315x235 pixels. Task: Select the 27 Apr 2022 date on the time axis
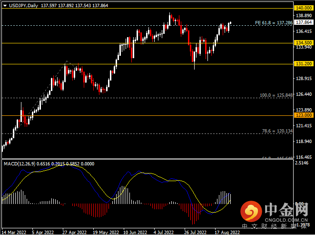click(74, 232)
